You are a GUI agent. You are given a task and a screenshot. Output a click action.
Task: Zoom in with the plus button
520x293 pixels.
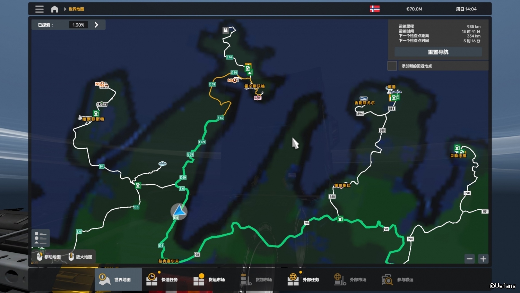pos(483,259)
